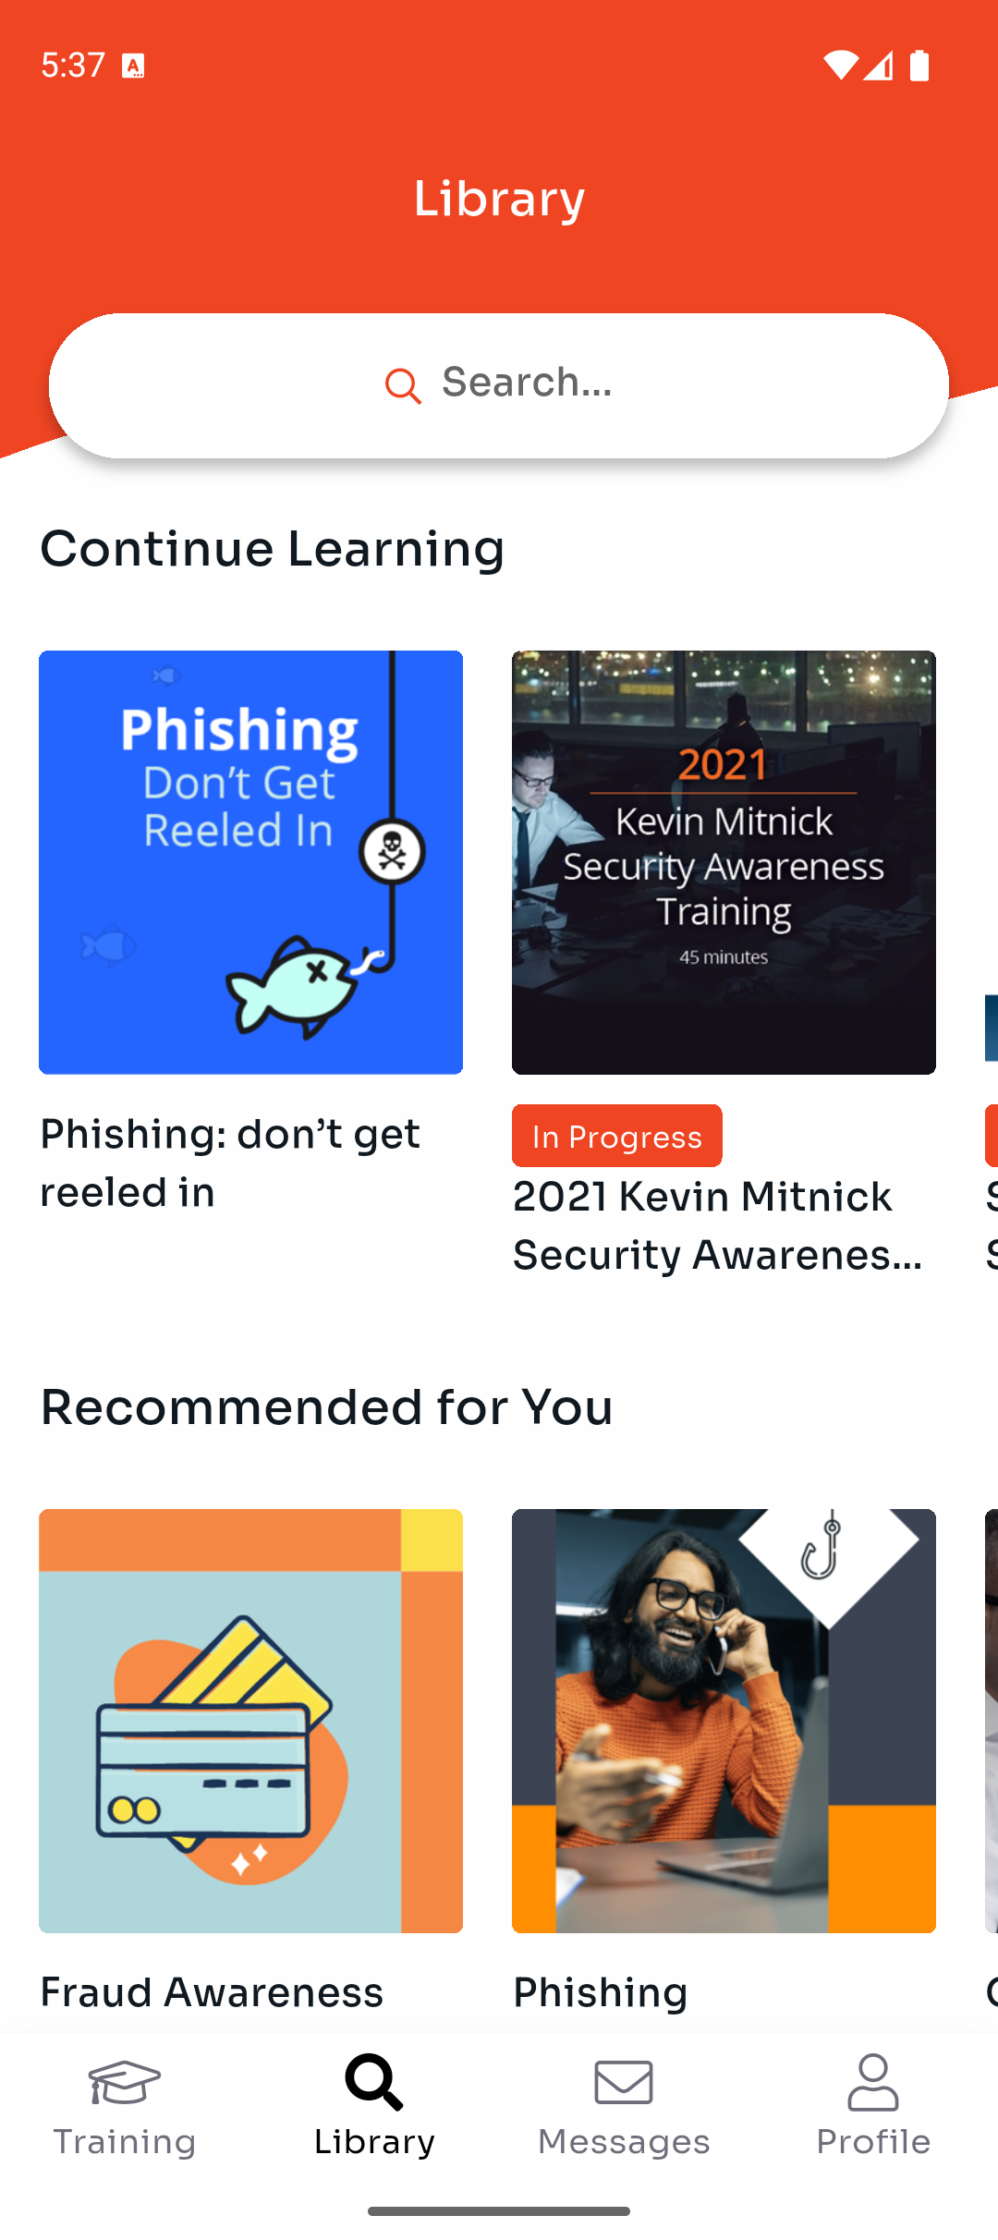Click the In Progress badge
The width and height of the screenshot is (998, 2240).
point(617,1136)
